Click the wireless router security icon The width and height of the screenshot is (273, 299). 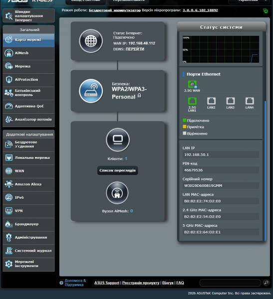(91, 91)
